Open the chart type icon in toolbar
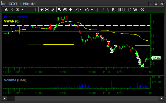Viewport: 166px width, 103px height. [x=7, y=10]
